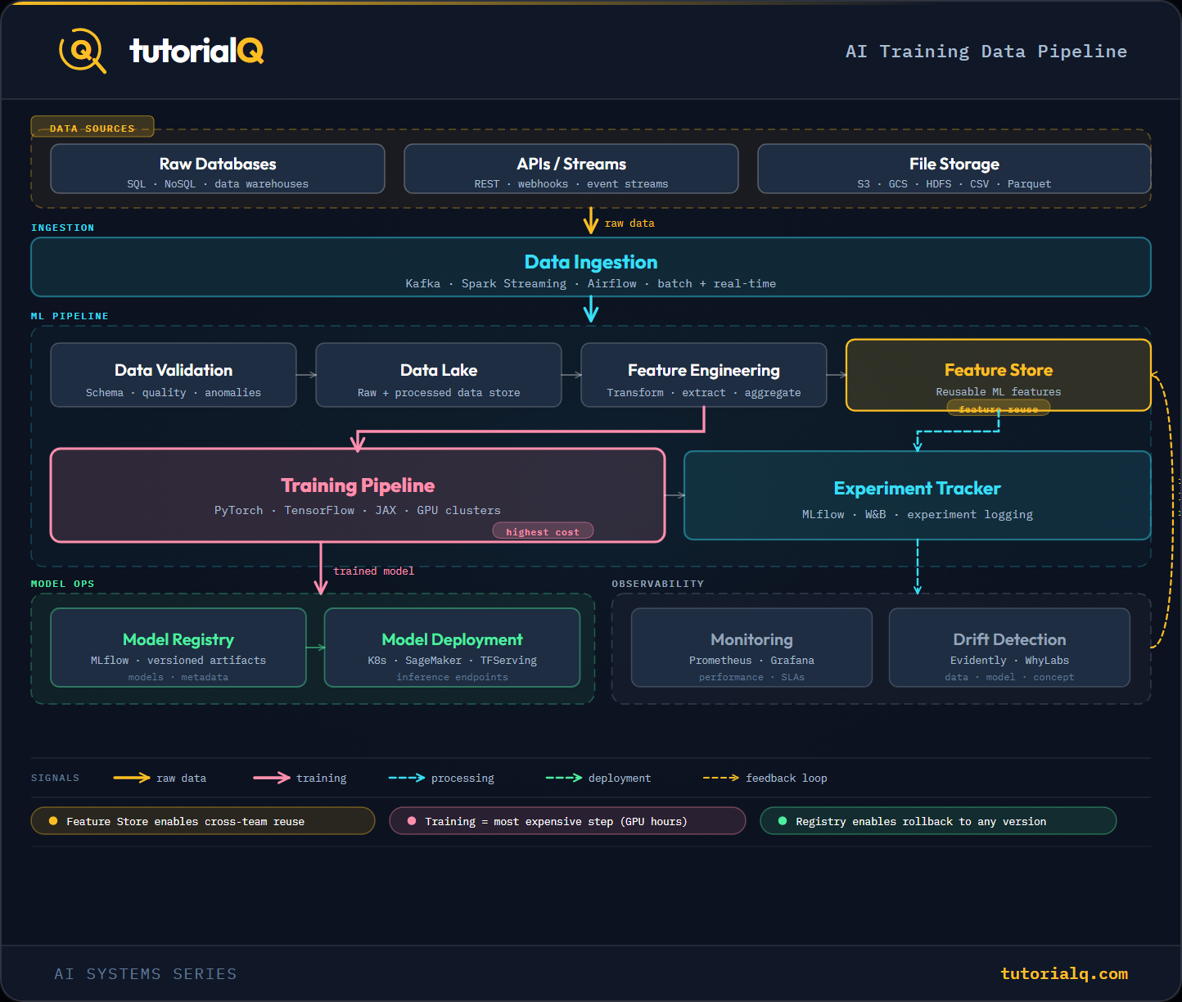Click the 'raw data' arrow label

click(x=629, y=223)
